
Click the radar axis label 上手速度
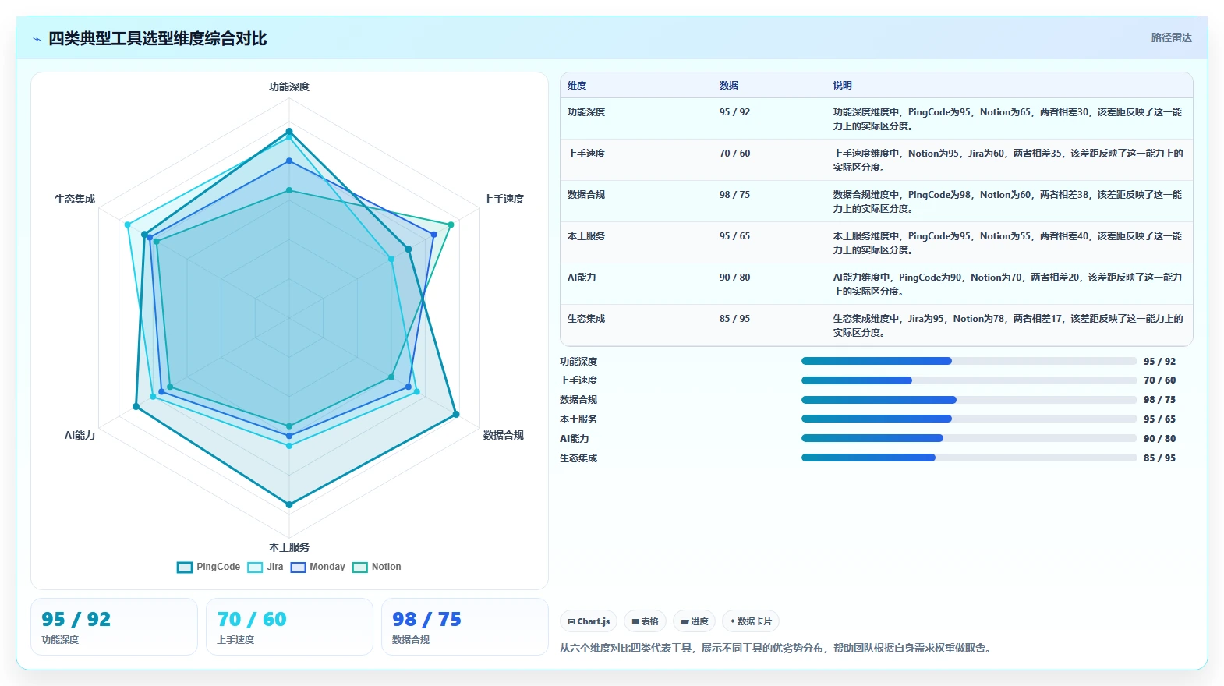click(x=504, y=199)
